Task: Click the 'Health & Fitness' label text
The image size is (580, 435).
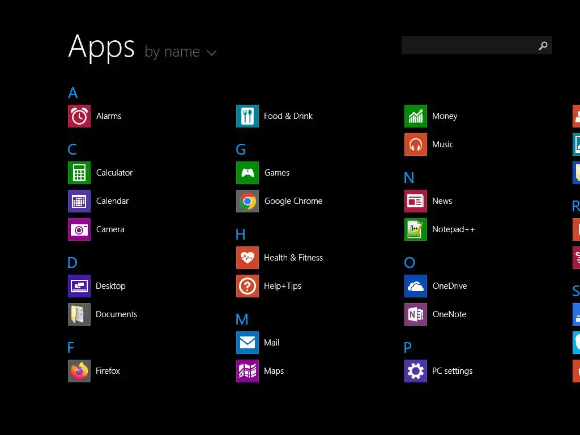Action: tap(293, 258)
